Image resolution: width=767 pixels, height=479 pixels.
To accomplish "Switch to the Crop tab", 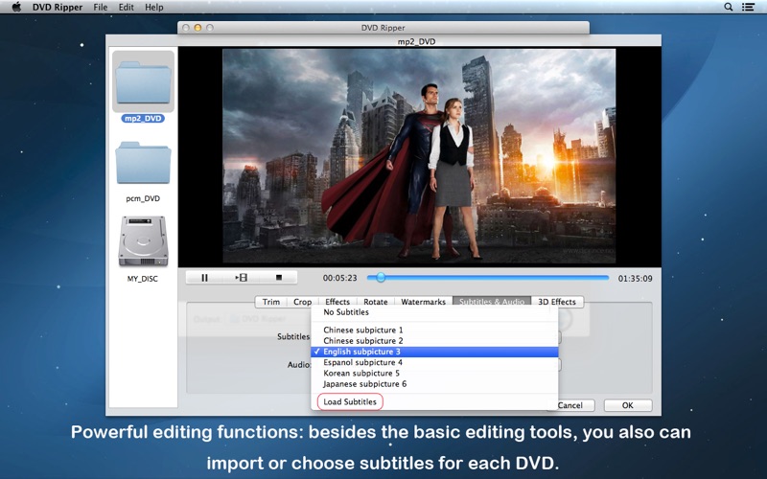I will click(302, 302).
